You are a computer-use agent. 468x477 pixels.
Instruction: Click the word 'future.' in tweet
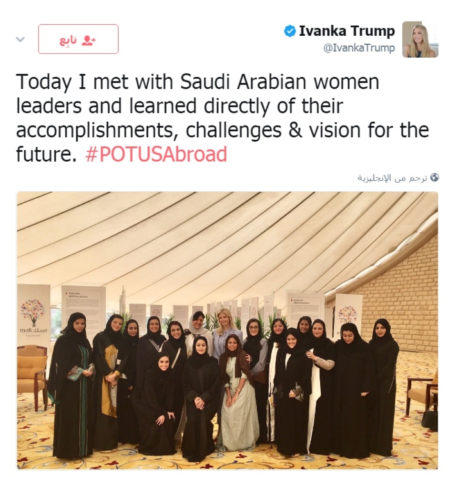click(x=46, y=154)
